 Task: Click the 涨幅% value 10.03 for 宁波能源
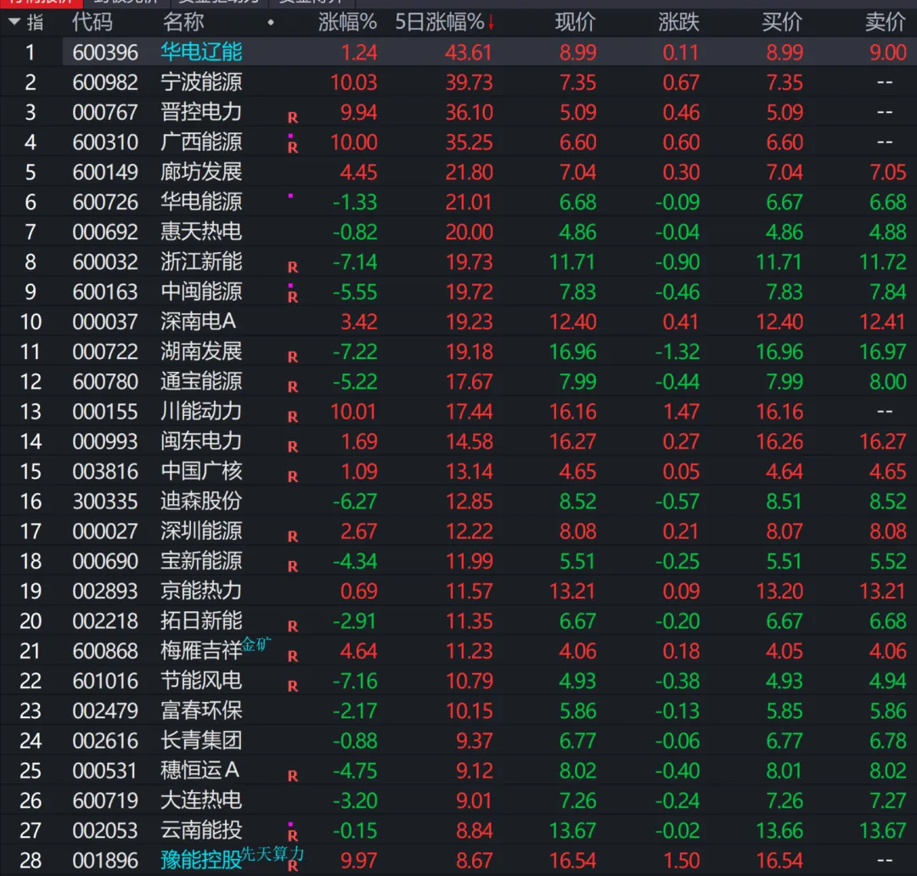(353, 82)
